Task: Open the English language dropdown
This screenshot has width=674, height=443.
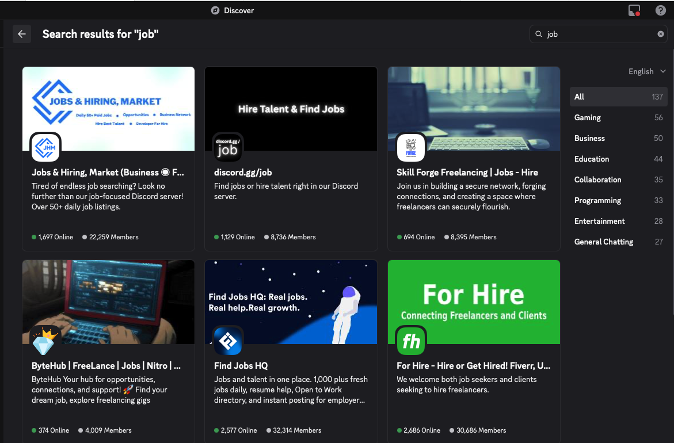Action: click(647, 71)
